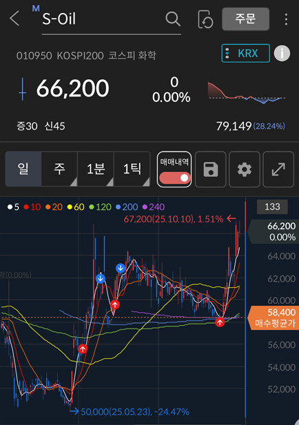Tap the 66,200 current price axis tag
299x425 pixels.
click(x=274, y=231)
